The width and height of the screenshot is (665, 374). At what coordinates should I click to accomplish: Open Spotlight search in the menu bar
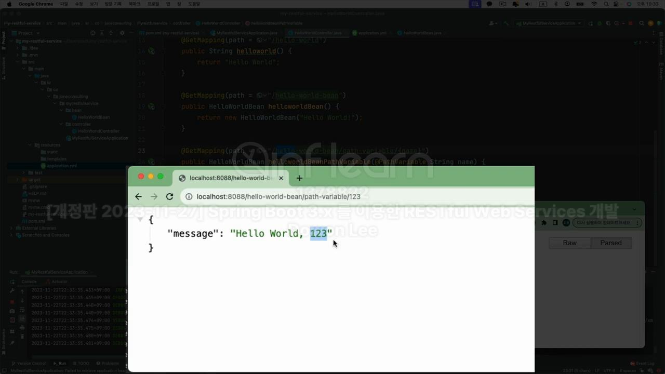pos(607,4)
